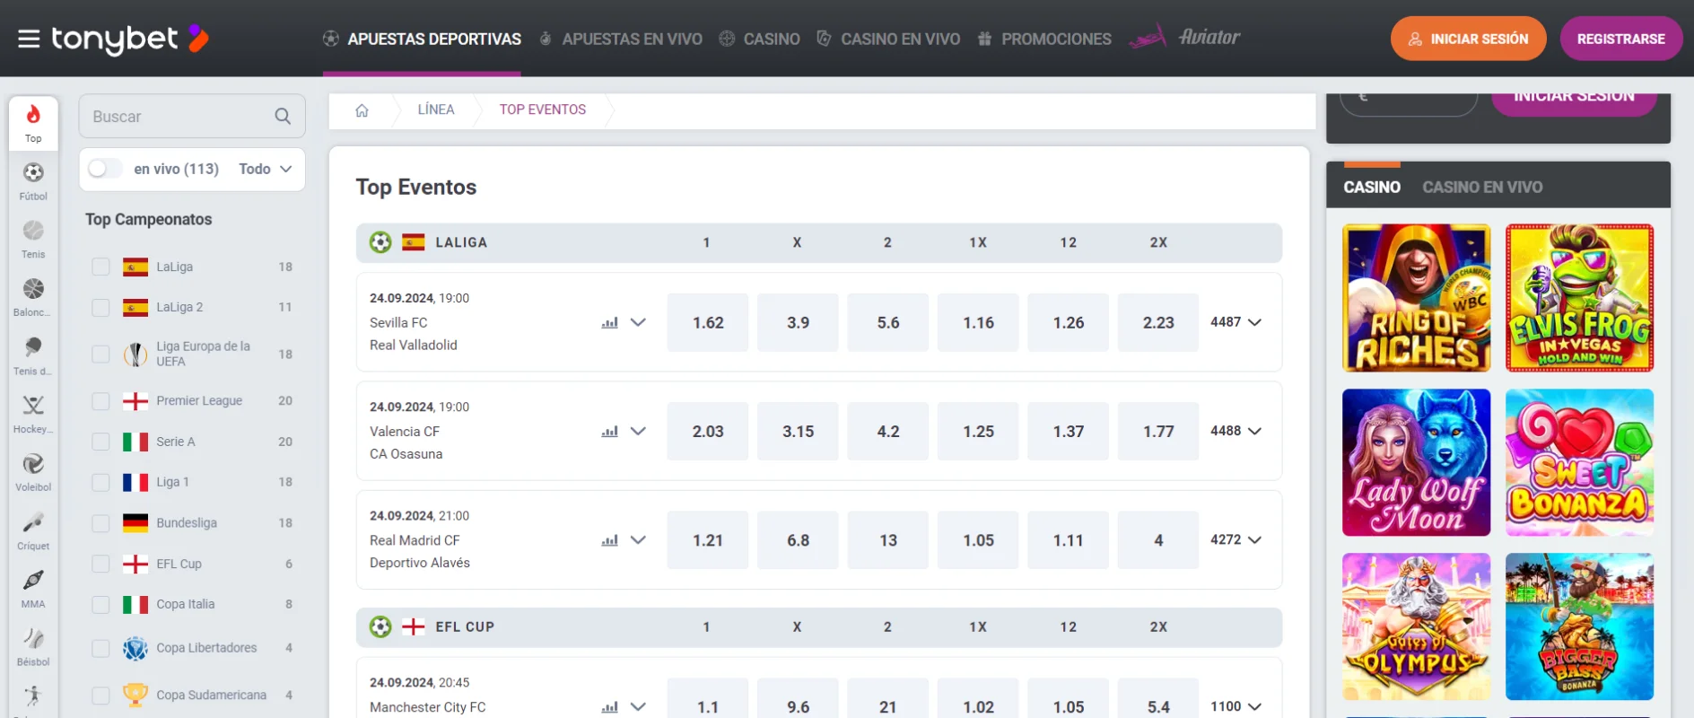Open statistics icon for Valencia CF match

[x=610, y=431]
